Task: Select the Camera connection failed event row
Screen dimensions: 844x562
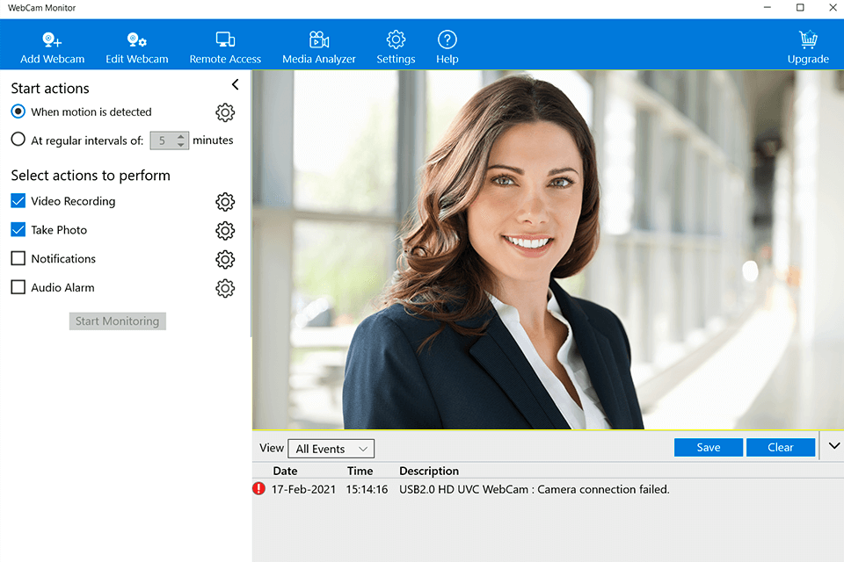Action: (548, 489)
